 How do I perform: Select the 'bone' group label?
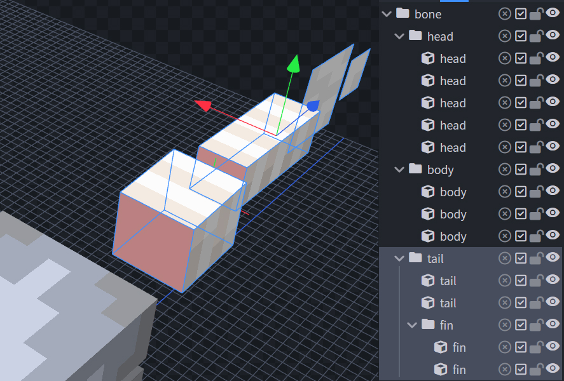428,15
